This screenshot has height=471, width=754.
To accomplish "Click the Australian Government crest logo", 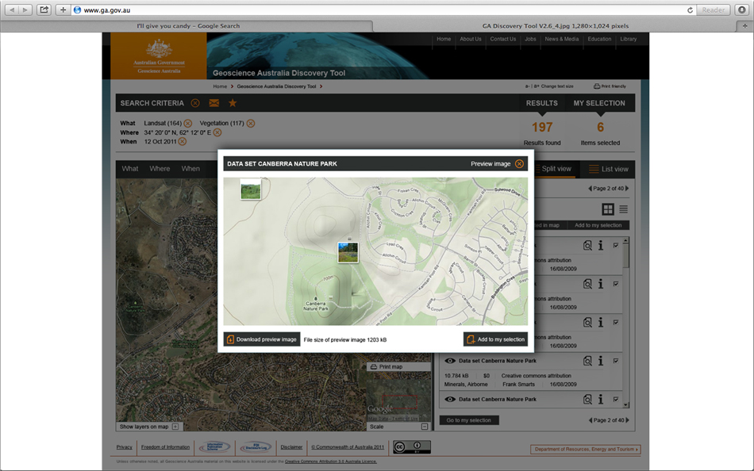I will [160, 48].
